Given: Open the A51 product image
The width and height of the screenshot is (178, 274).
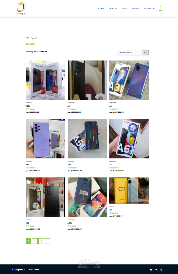Looking at the screenshot, I should pyautogui.click(x=129, y=139).
